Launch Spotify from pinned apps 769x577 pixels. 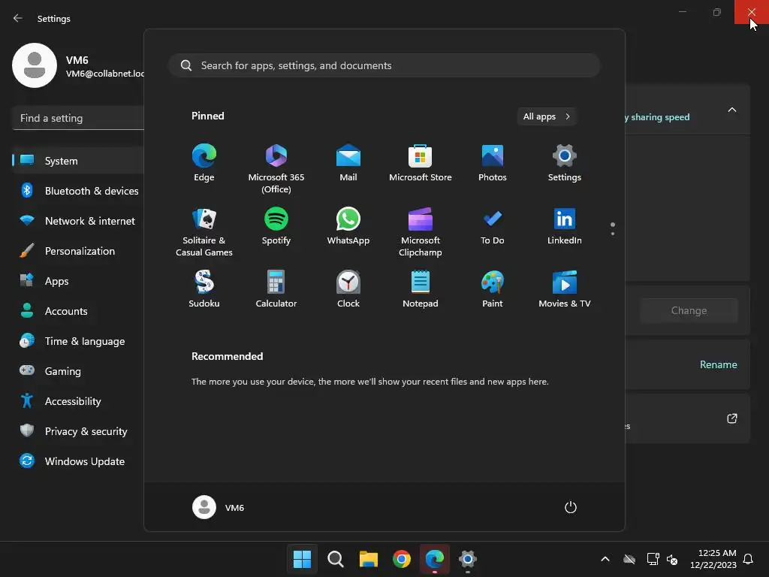point(276,226)
